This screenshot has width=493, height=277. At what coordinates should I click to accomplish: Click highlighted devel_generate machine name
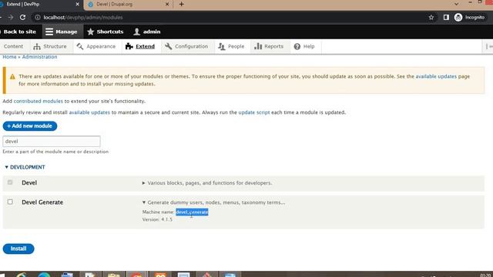click(192, 212)
